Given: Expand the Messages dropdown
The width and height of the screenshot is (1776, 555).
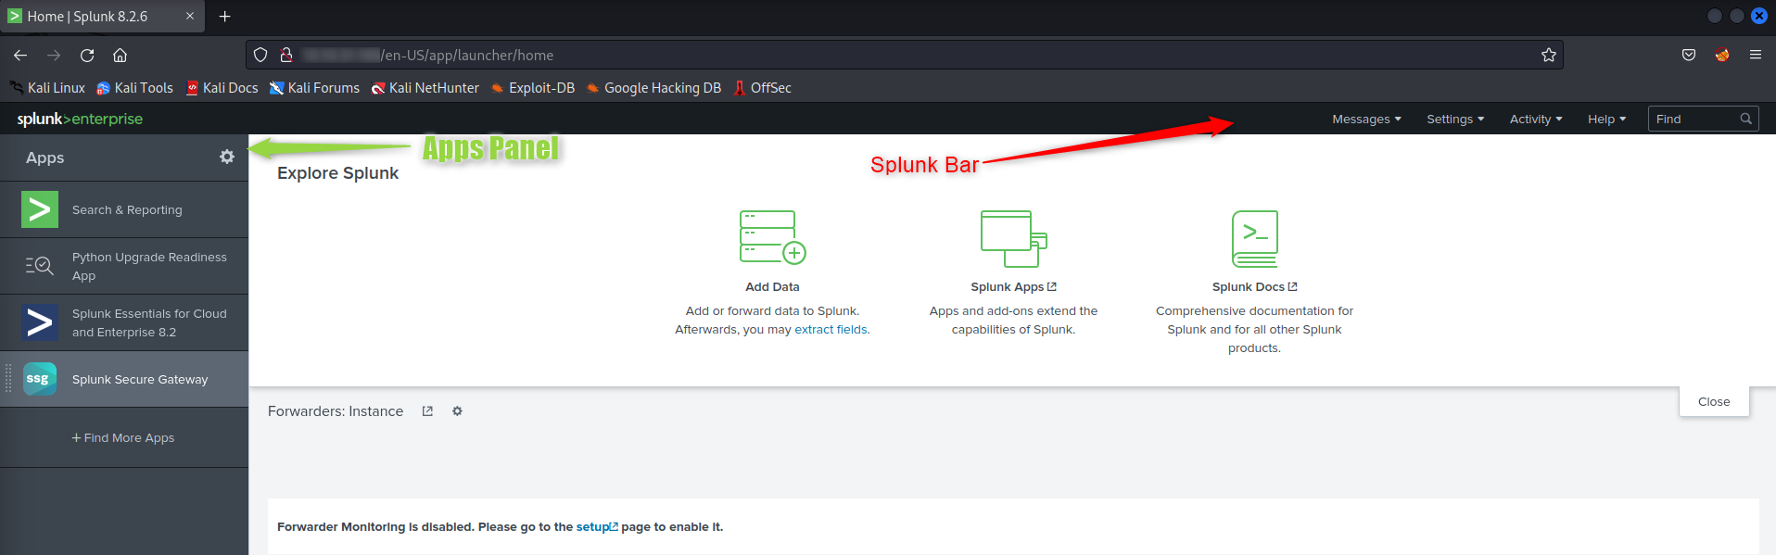Looking at the screenshot, I should (x=1366, y=120).
